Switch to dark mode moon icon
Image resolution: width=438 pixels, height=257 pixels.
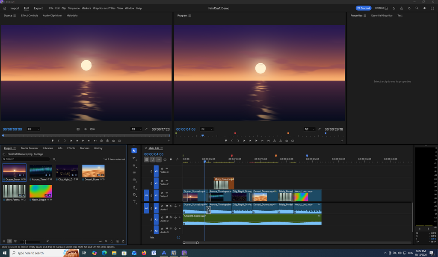(x=394, y=9)
